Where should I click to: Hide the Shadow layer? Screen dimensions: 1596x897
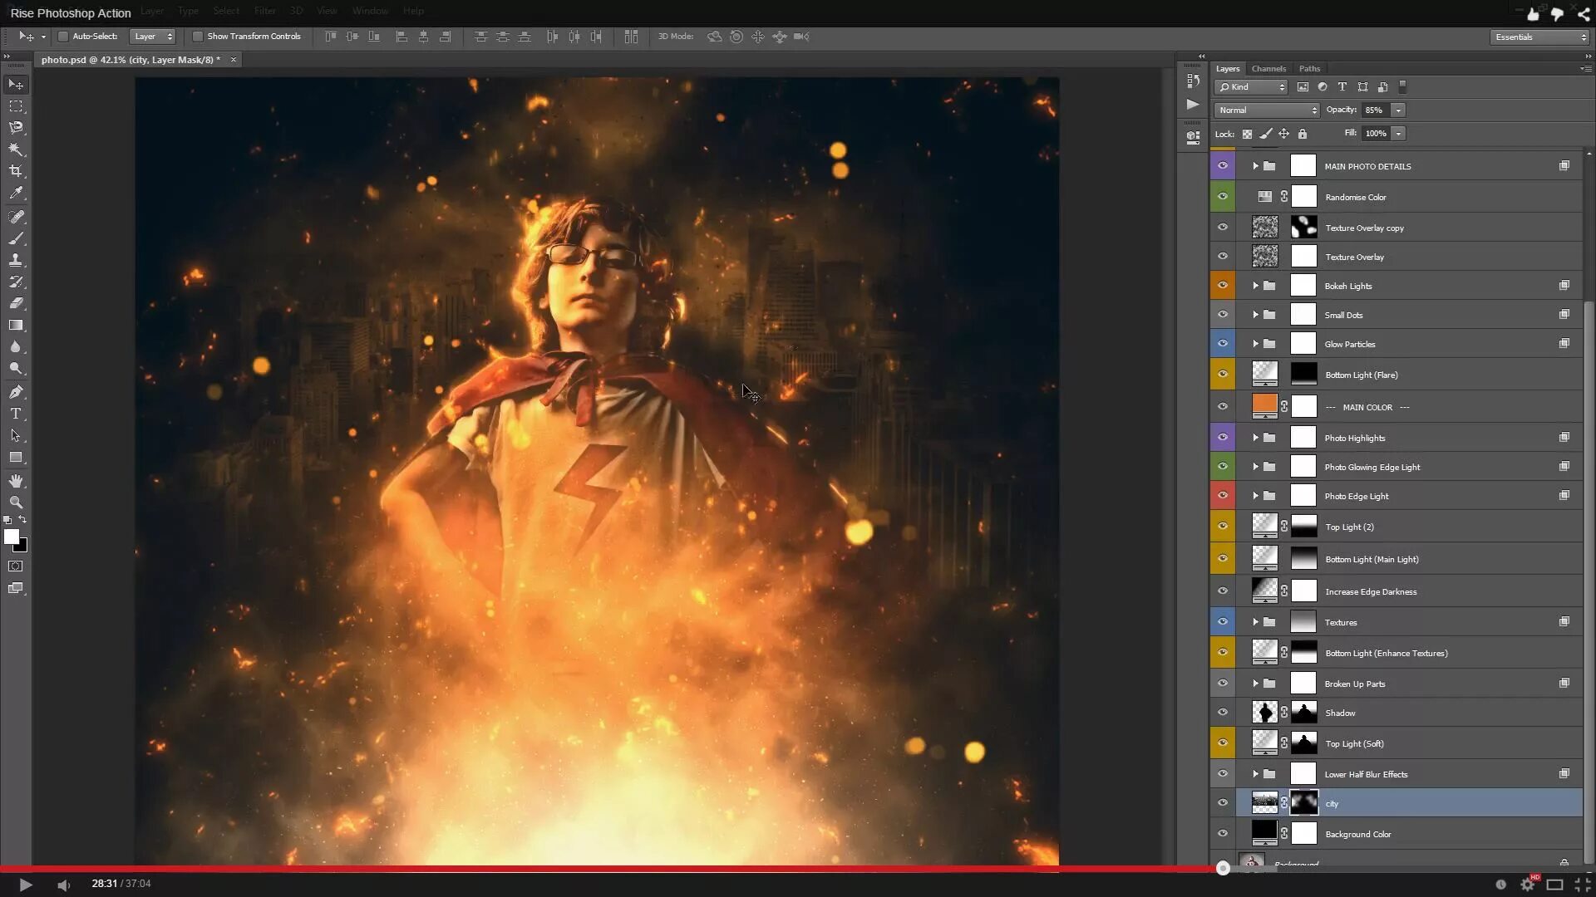[1223, 713]
